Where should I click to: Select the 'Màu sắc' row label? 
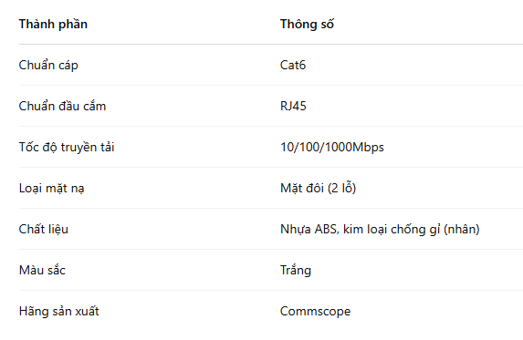(42, 270)
